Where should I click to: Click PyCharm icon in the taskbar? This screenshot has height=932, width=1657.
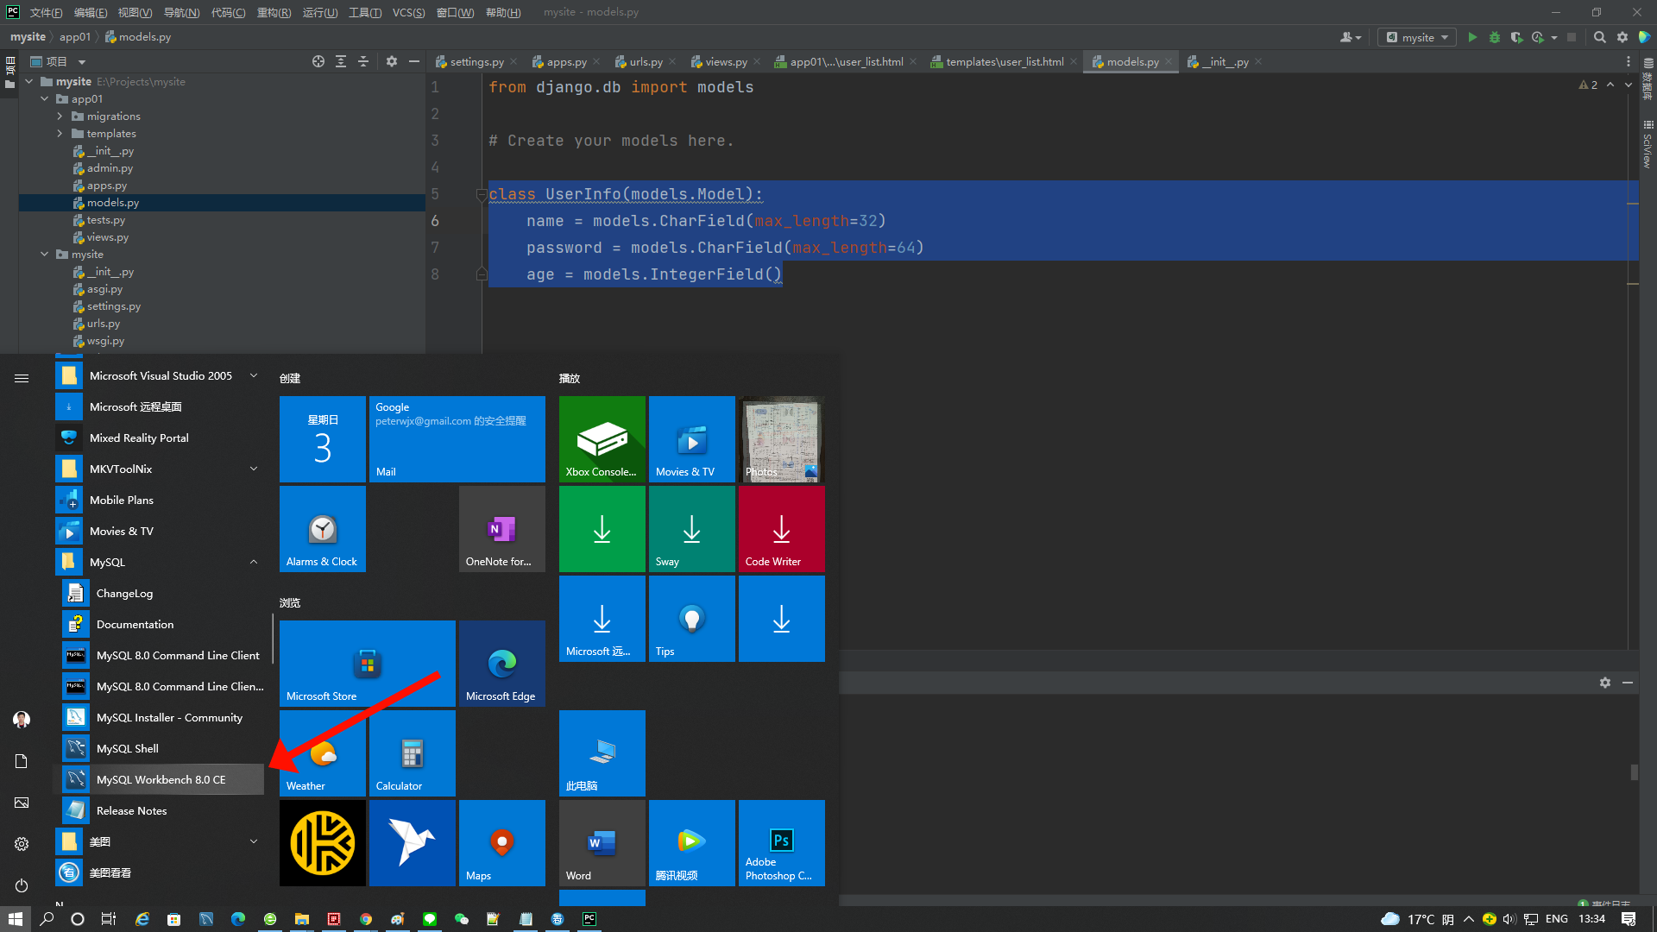coord(589,919)
